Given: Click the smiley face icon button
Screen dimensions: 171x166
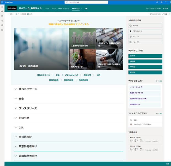Looking at the screenshot, I should click(x=130, y=26).
